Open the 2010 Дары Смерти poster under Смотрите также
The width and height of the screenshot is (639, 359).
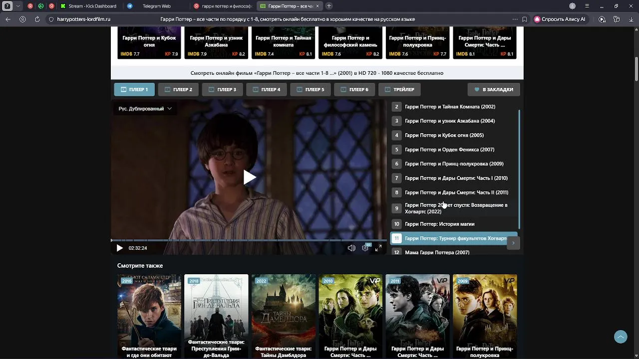click(x=350, y=316)
